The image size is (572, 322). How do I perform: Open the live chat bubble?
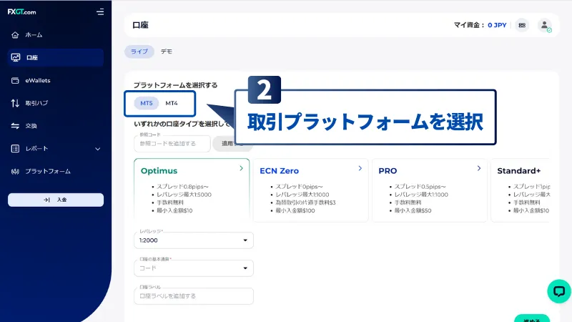(559, 291)
